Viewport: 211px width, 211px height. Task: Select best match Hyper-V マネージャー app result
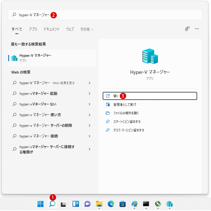pyautogui.click(x=52, y=58)
